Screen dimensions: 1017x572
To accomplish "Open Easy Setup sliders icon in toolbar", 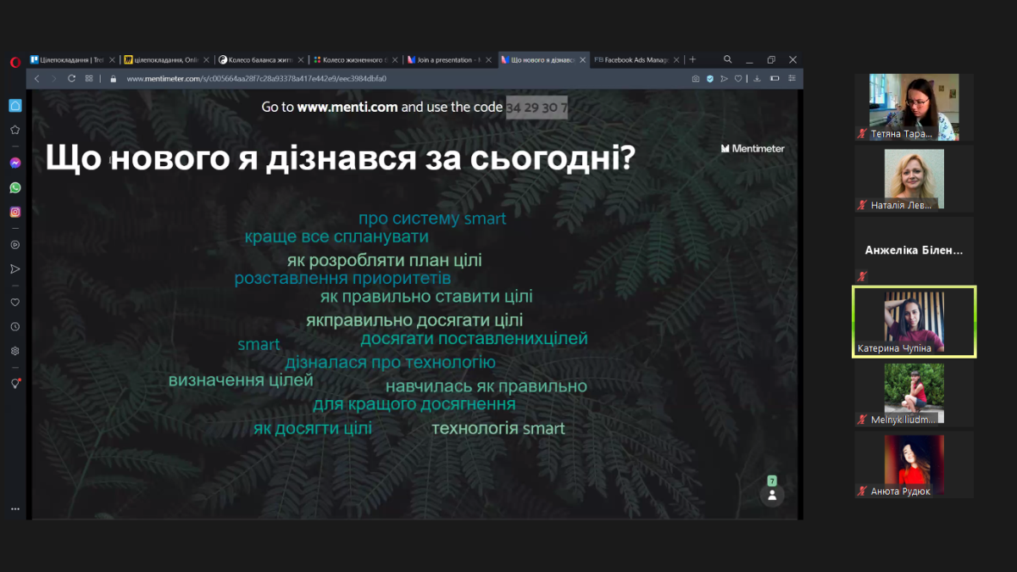I will [x=792, y=79].
